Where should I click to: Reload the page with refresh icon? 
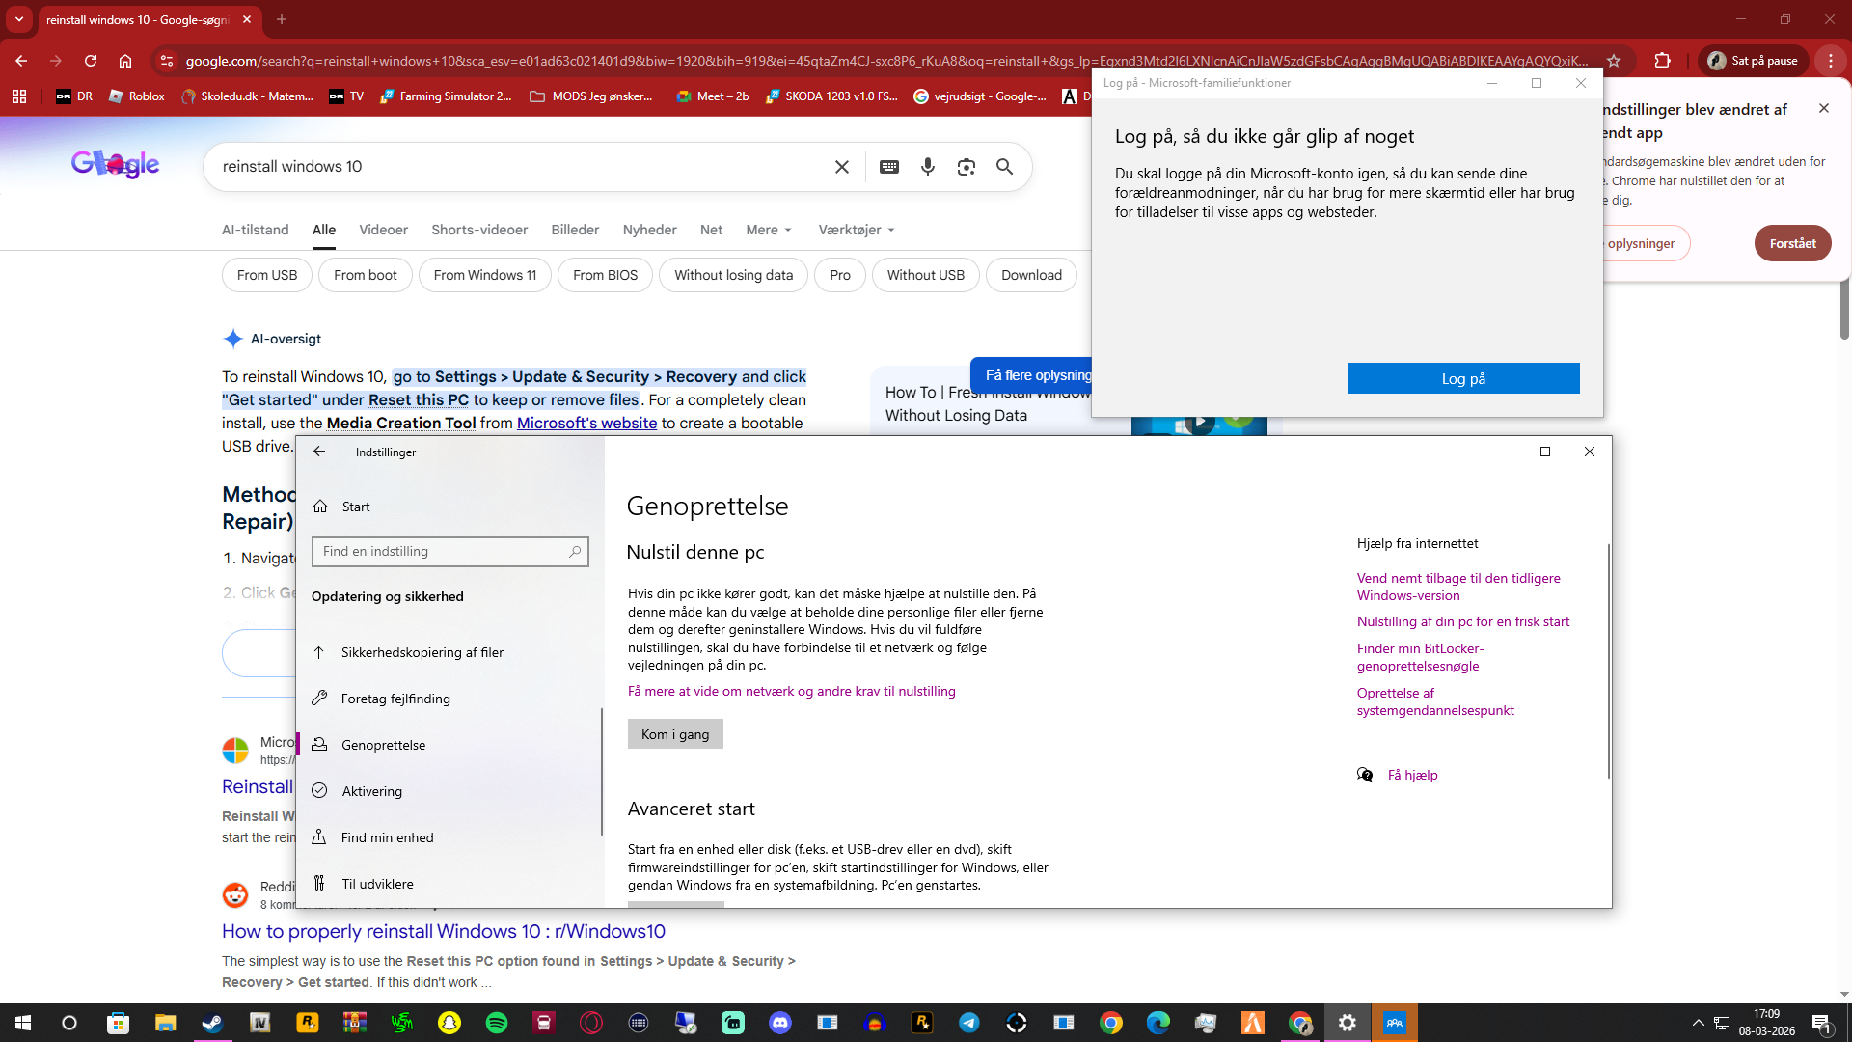[x=91, y=61]
